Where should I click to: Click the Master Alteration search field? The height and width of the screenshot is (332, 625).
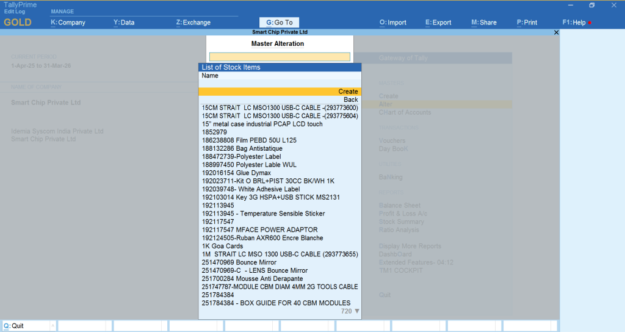280,57
